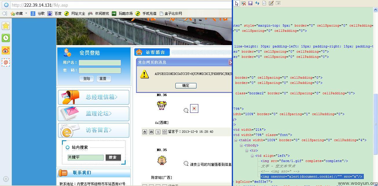378x186 pixels.
Task: Select the 文字 - 空文本节点 tree row
Action: tap(278, 166)
